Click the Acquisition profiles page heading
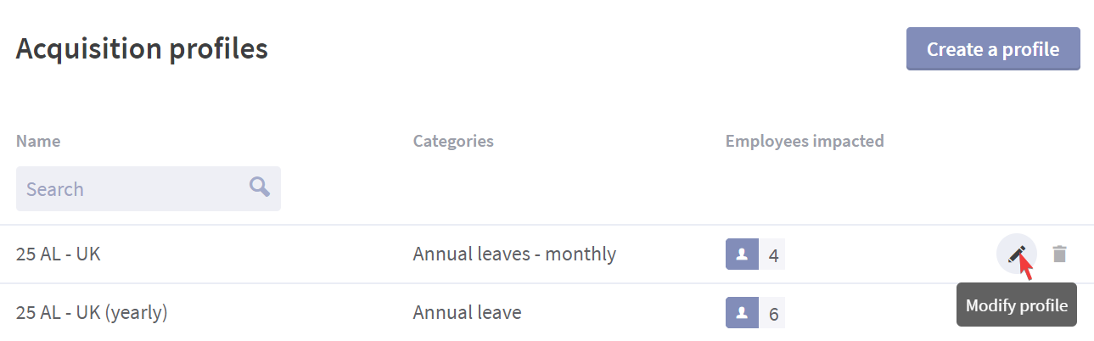1094x341 pixels. tap(142, 49)
